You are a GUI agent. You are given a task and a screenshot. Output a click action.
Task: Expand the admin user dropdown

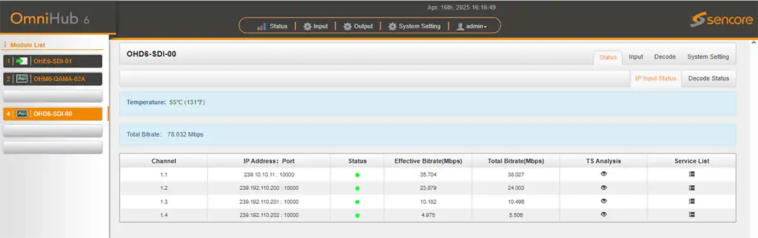[471, 26]
